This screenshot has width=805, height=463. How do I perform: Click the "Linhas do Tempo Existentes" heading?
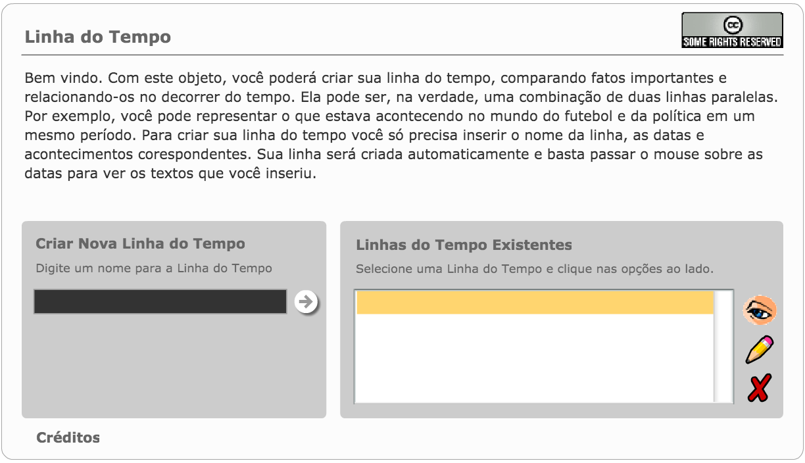464,245
